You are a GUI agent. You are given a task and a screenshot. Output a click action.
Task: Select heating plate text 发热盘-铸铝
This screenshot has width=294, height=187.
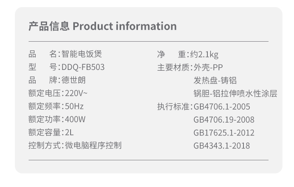pyautogui.click(x=215, y=81)
